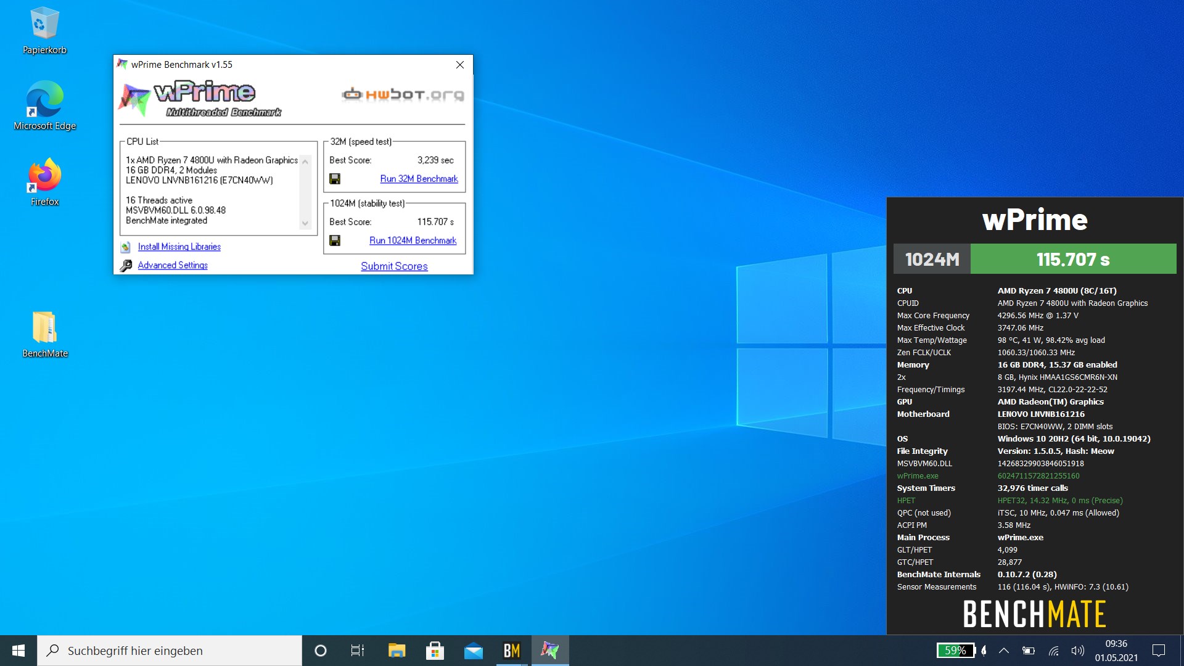
Task: Click the taskbar search field
Action: click(x=170, y=651)
